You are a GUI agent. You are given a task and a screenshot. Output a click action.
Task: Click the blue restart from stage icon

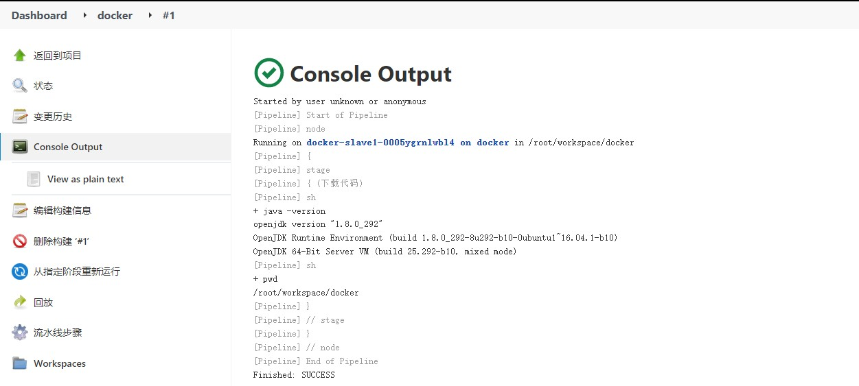click(x=20, y=272)
